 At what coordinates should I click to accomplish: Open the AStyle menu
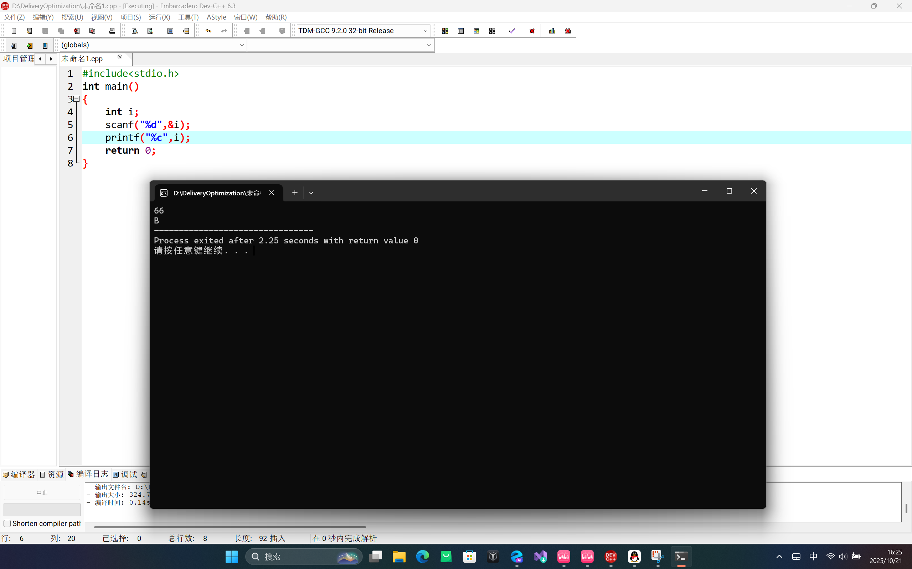[216, 17]
